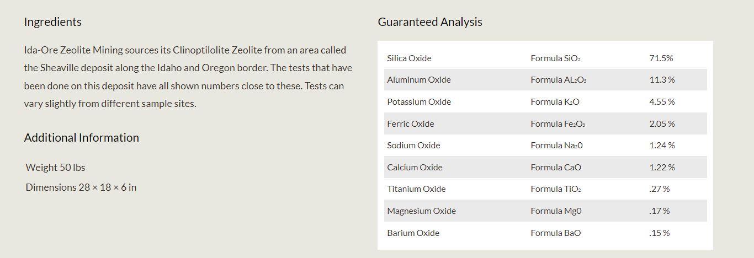Click Magnesium Oxide in the analysis table
This screenshot has height=258, width=754.
pyautogui.click(x=421, y=211)
